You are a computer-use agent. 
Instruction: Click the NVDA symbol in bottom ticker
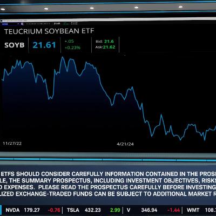point(12,210)
